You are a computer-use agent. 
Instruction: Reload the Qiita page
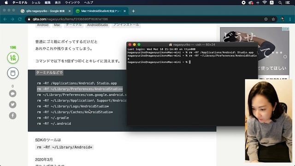20,19
